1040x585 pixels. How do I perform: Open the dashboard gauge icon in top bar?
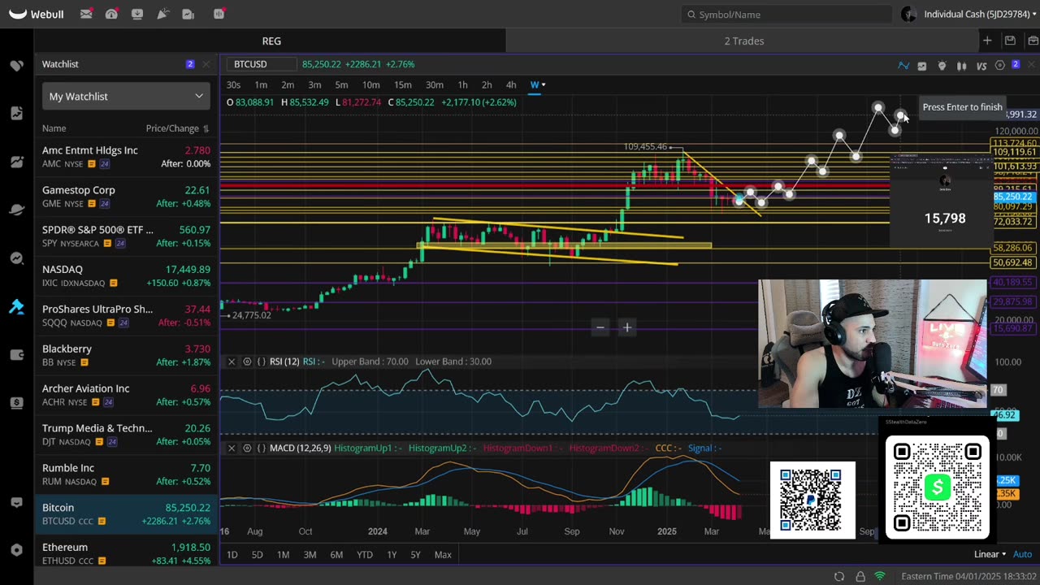111,14
